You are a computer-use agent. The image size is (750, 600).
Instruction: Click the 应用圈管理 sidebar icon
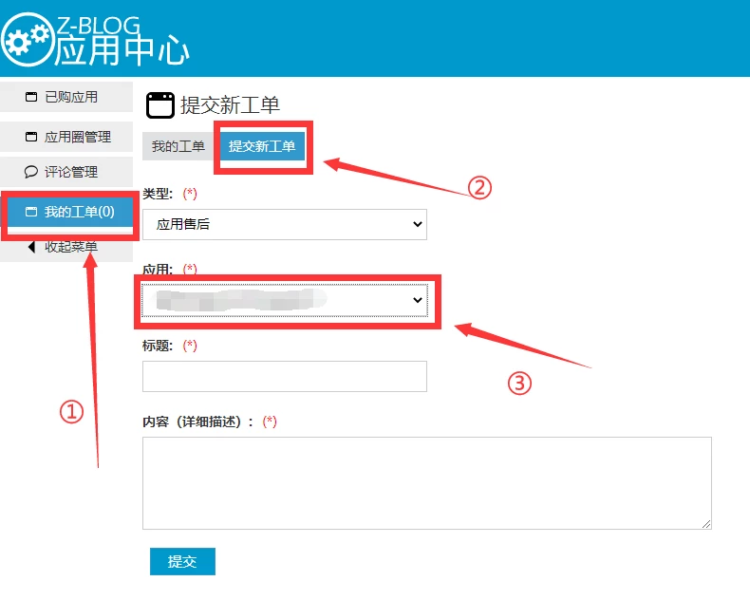pos(30,137)
